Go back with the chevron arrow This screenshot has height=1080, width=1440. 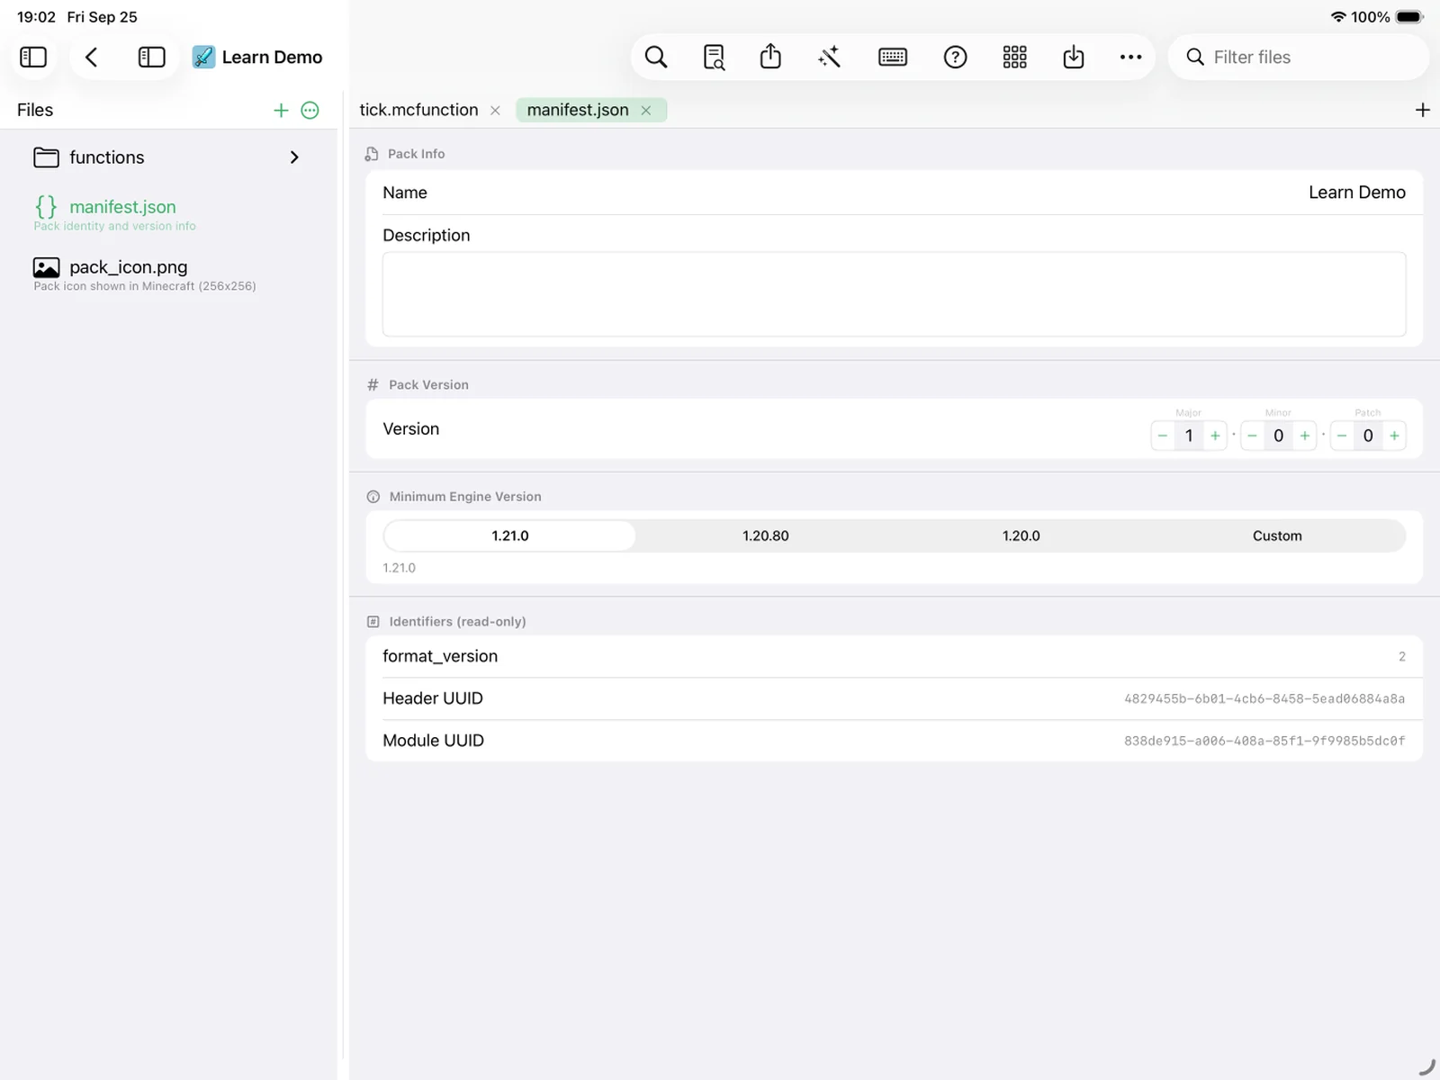(91, 57)
